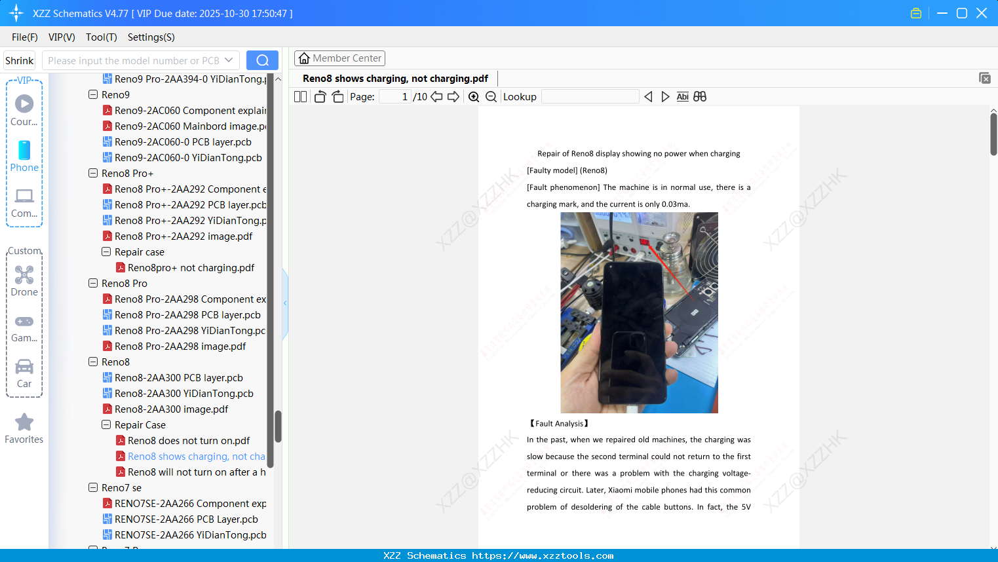Image resolution: width=998 pixels, height=562 pixels.
Task: Click the blue search button
Action: point(262,60)
